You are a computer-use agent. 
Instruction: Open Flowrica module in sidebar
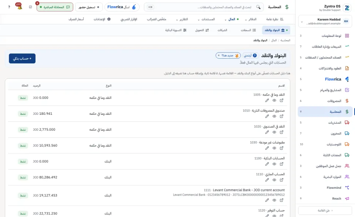pos(325,79)
